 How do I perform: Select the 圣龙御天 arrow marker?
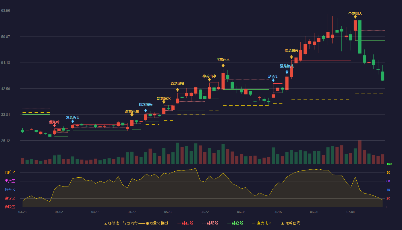[355, 17]
